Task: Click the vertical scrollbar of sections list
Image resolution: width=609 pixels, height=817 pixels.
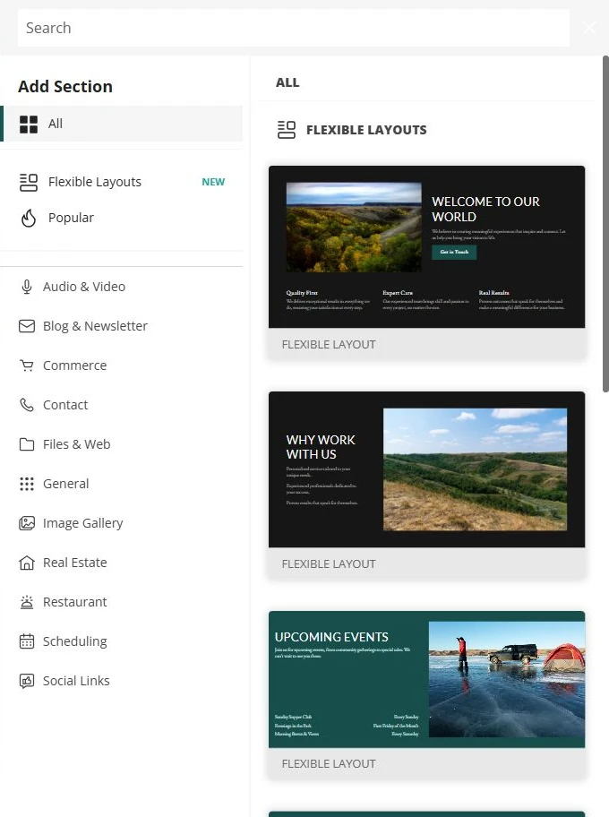Action: 605,224
